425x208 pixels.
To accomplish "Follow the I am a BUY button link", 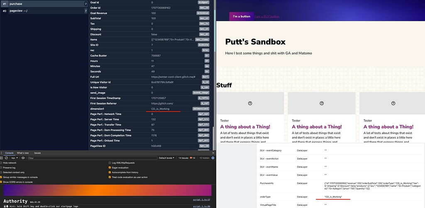I will tap(267, 17).
